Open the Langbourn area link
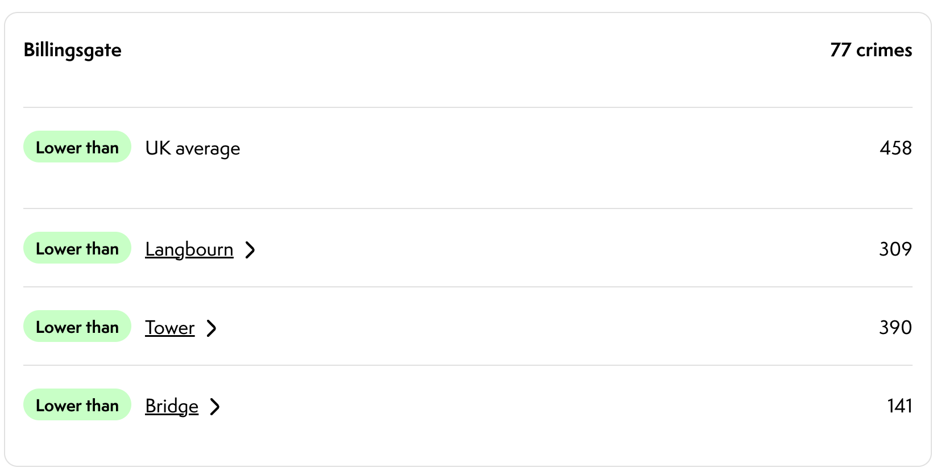 coord(189,249)
